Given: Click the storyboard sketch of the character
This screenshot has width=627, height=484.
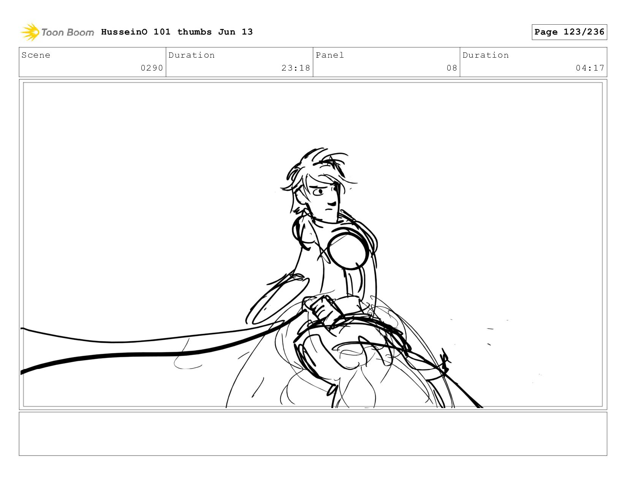Looking at the screenshot, I should [313, 244].
